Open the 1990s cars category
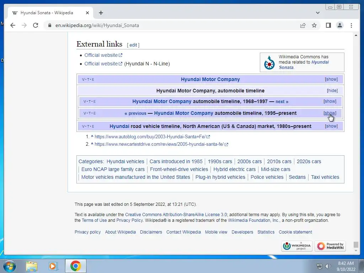The image size is (364, 273). pos(220,162)
